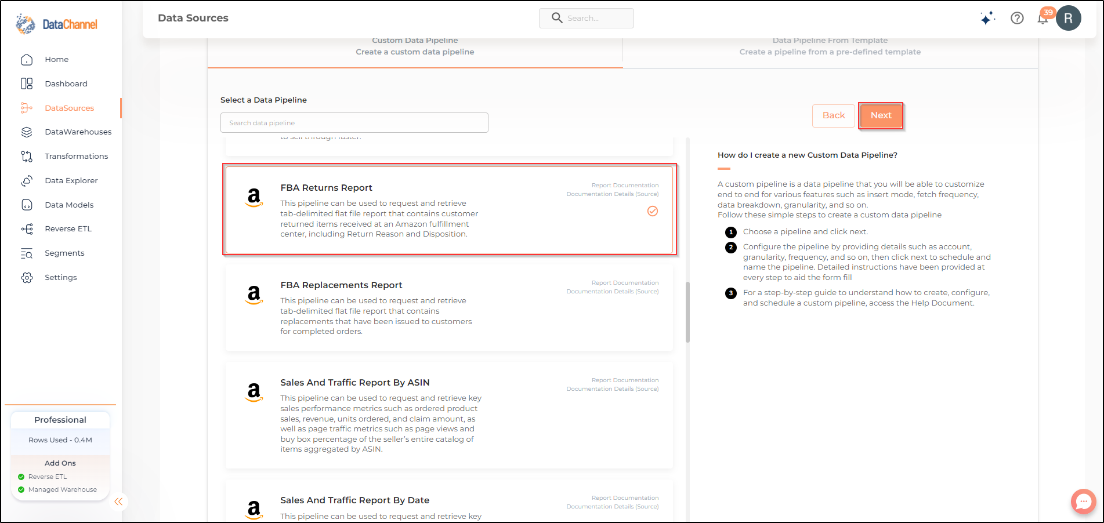
Task: Go to Data Models menu item
Action: (69, 205)
